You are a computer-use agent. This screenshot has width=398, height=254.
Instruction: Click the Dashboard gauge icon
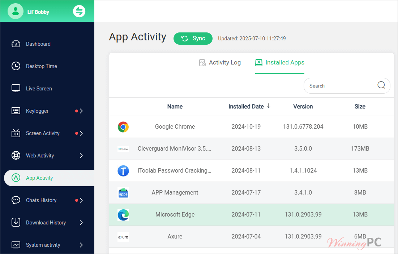(16, 44)
